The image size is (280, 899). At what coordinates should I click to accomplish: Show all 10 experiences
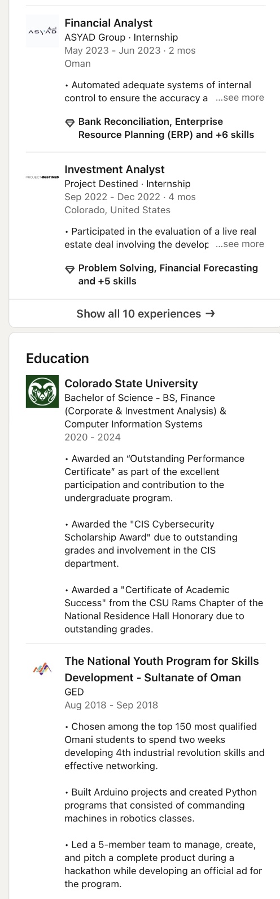tap(146, 314)
